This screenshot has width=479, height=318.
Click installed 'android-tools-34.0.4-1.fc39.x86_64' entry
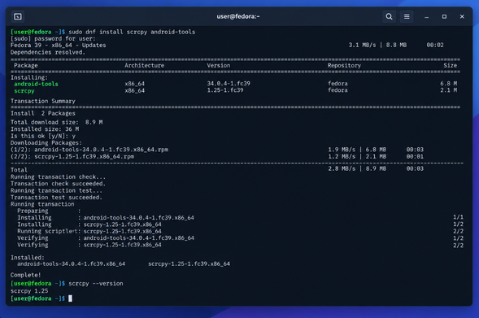(72, 264)
